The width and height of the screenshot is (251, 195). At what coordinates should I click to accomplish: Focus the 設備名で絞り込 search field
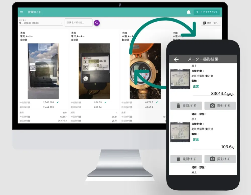tap(78, 23)
